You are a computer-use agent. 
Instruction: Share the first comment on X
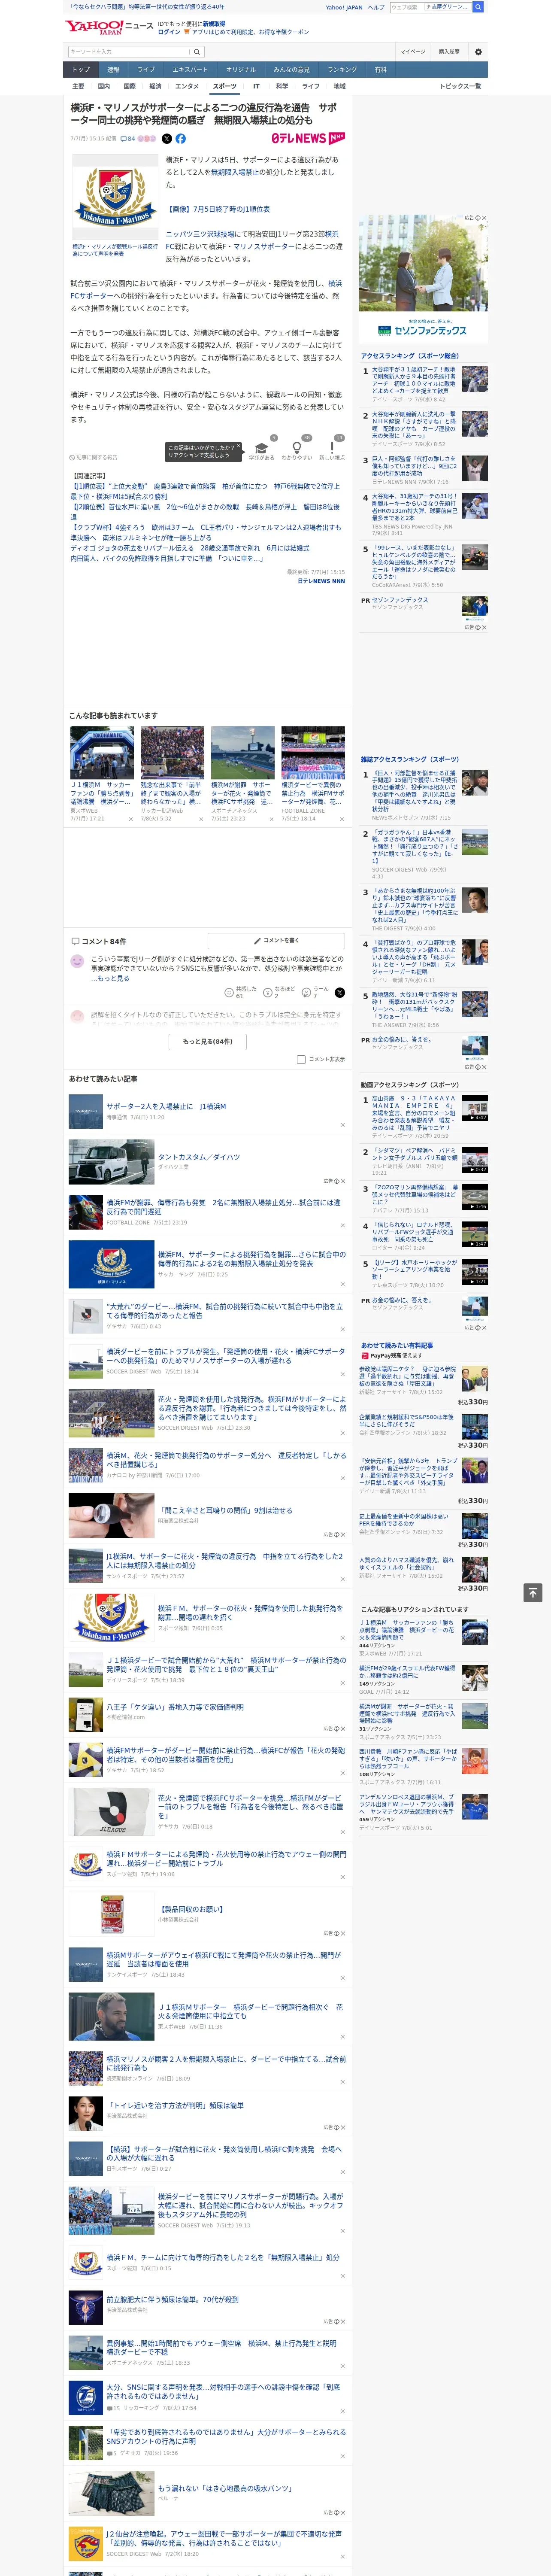(x=340, y=993)
